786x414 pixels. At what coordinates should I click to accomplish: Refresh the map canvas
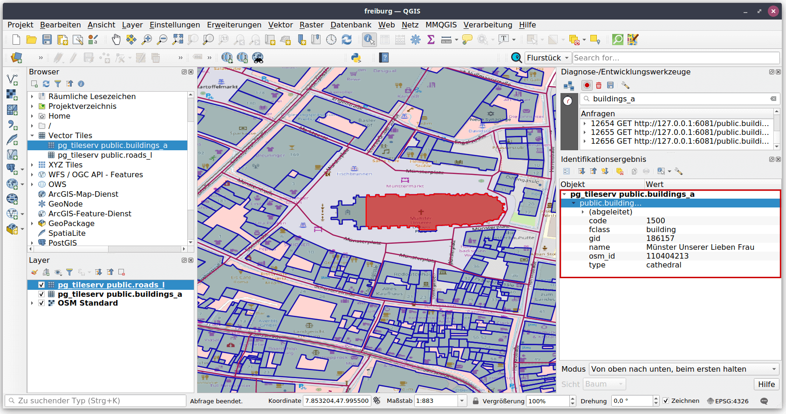[x=347, y=40]
